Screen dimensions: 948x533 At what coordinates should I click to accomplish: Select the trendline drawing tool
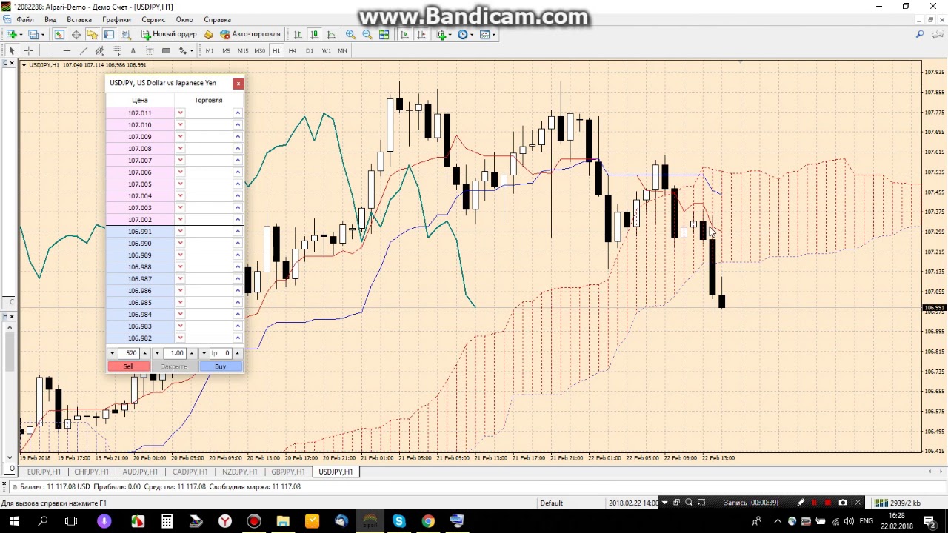(83, 50)
